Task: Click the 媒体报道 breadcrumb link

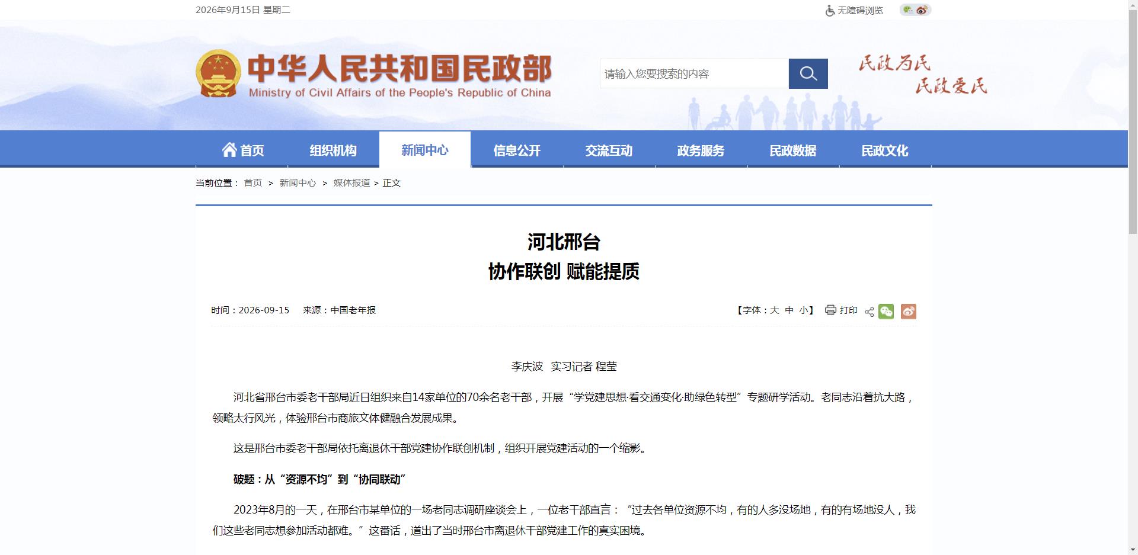Action: coord(351,183)
